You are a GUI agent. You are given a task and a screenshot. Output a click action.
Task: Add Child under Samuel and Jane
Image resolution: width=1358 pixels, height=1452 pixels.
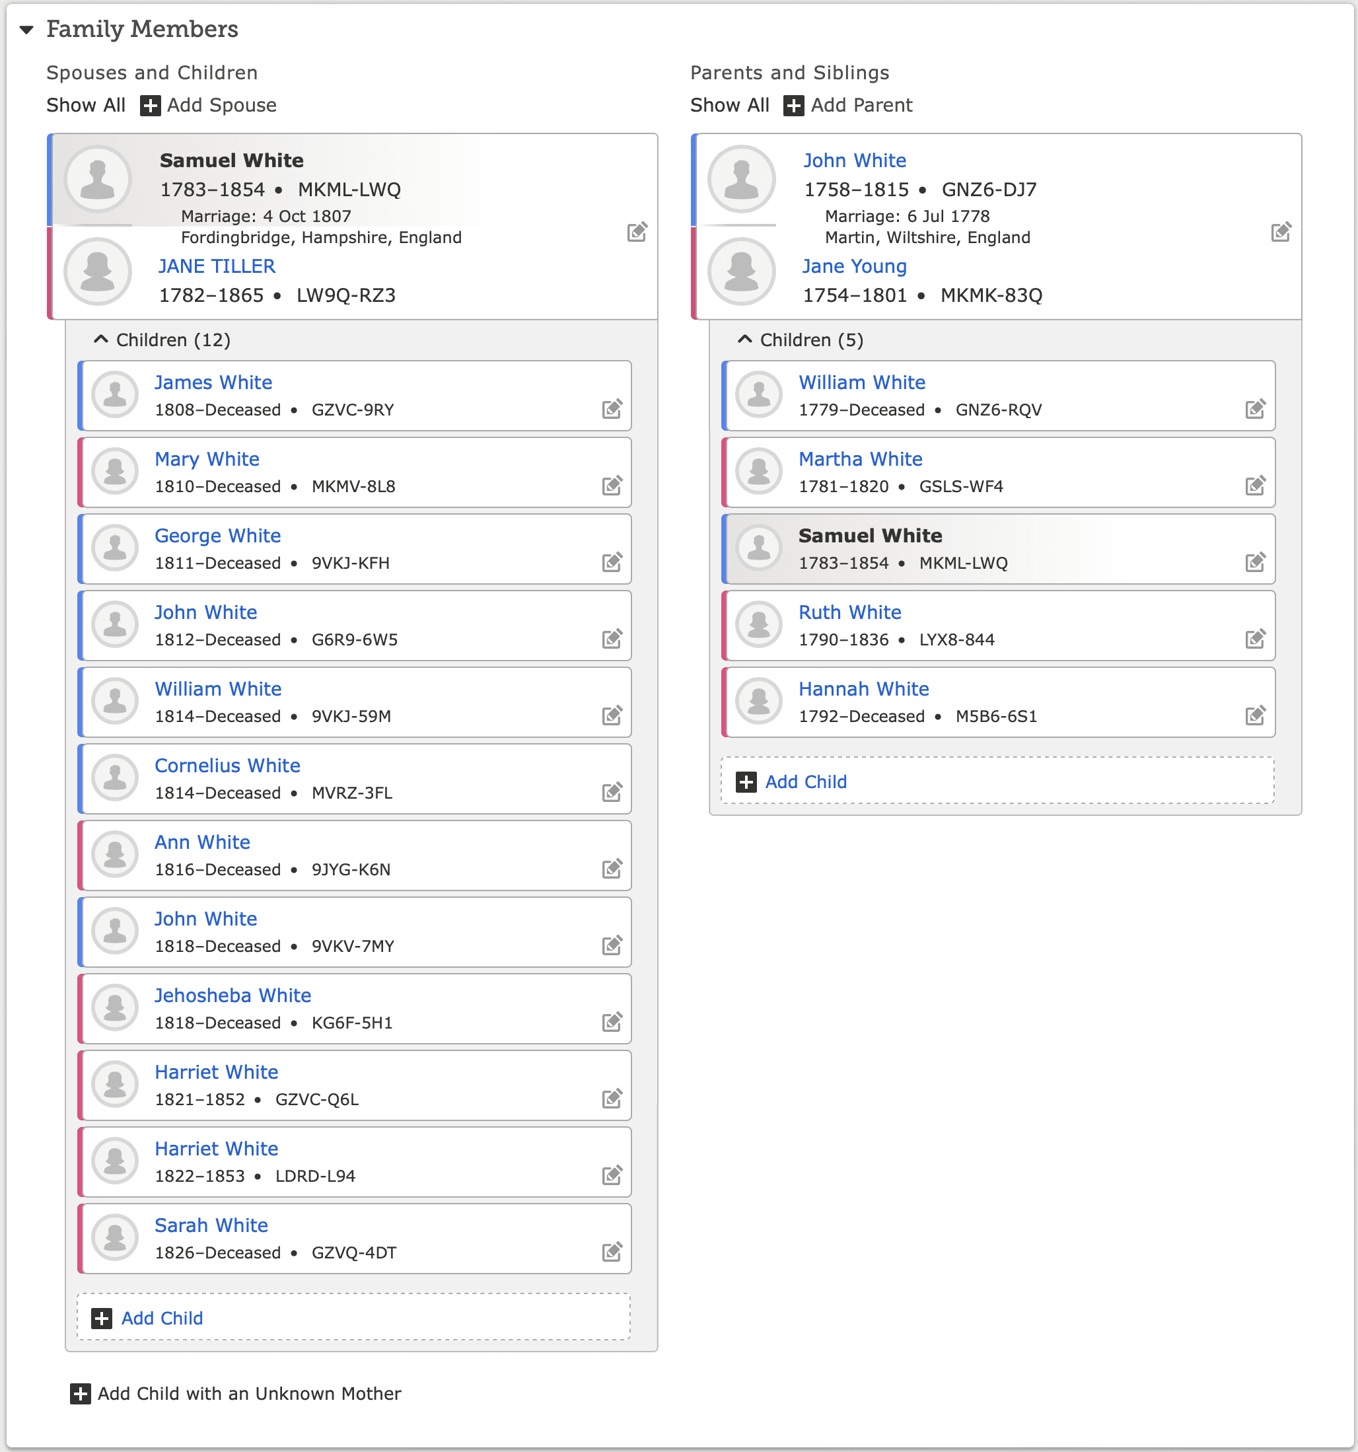point(353,1318)
